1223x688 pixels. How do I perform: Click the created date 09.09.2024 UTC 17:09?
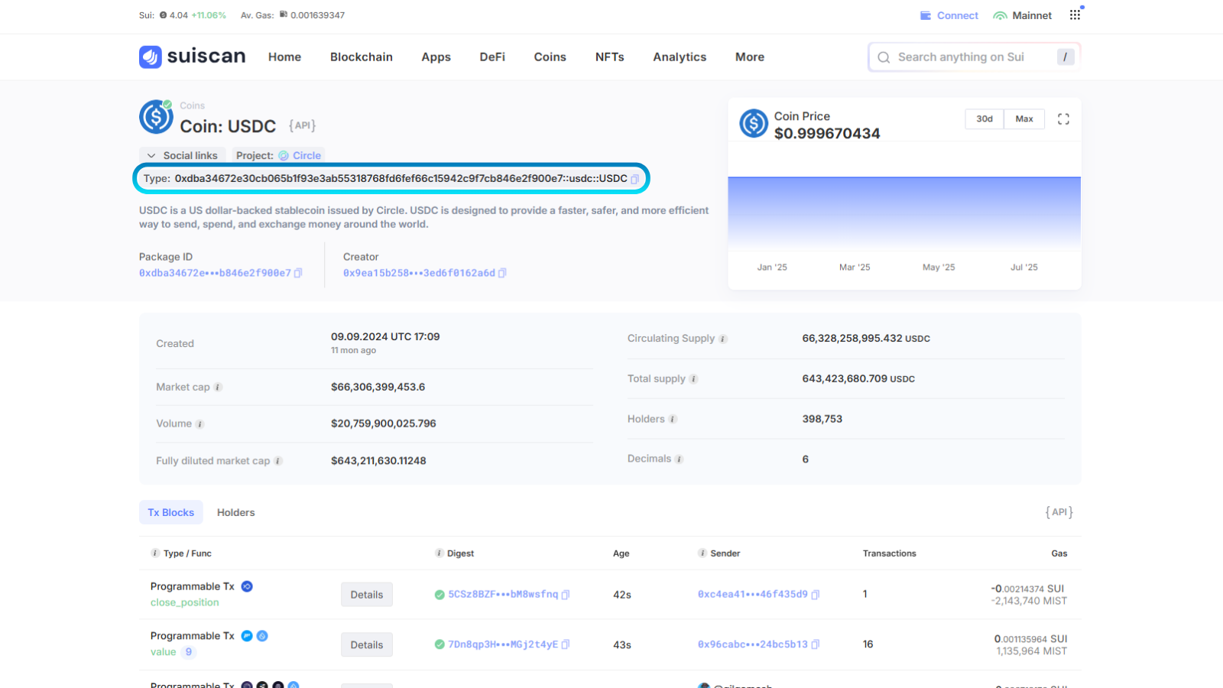coord(385,336)
